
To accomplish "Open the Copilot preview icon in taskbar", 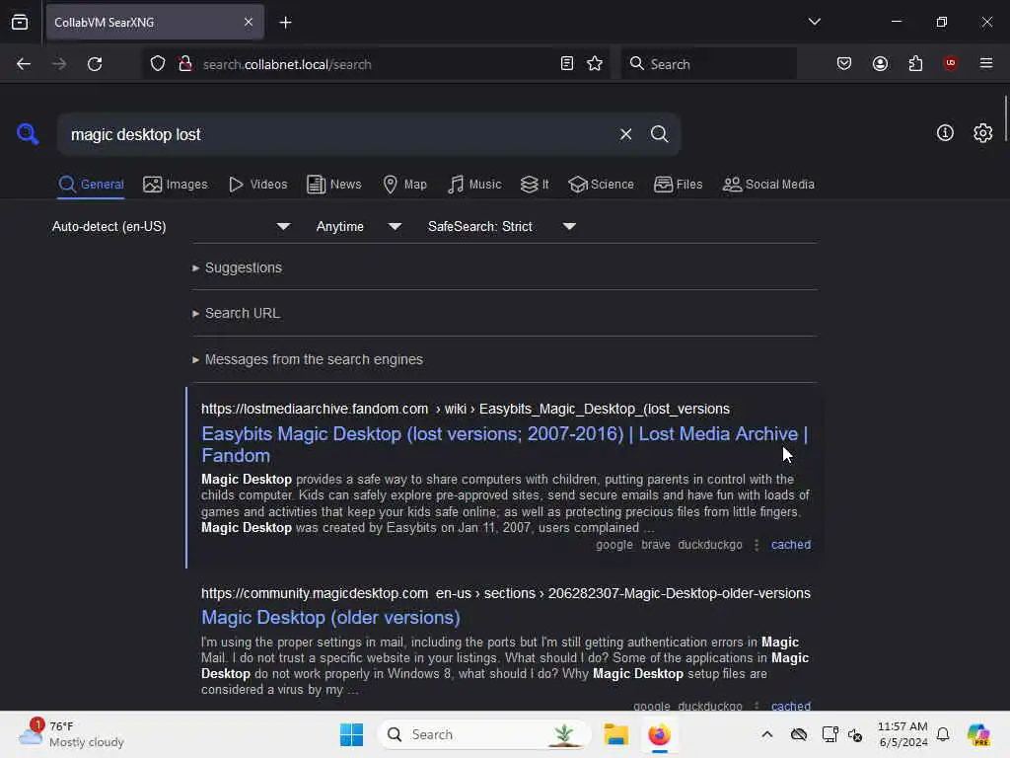I will point(978,734).
